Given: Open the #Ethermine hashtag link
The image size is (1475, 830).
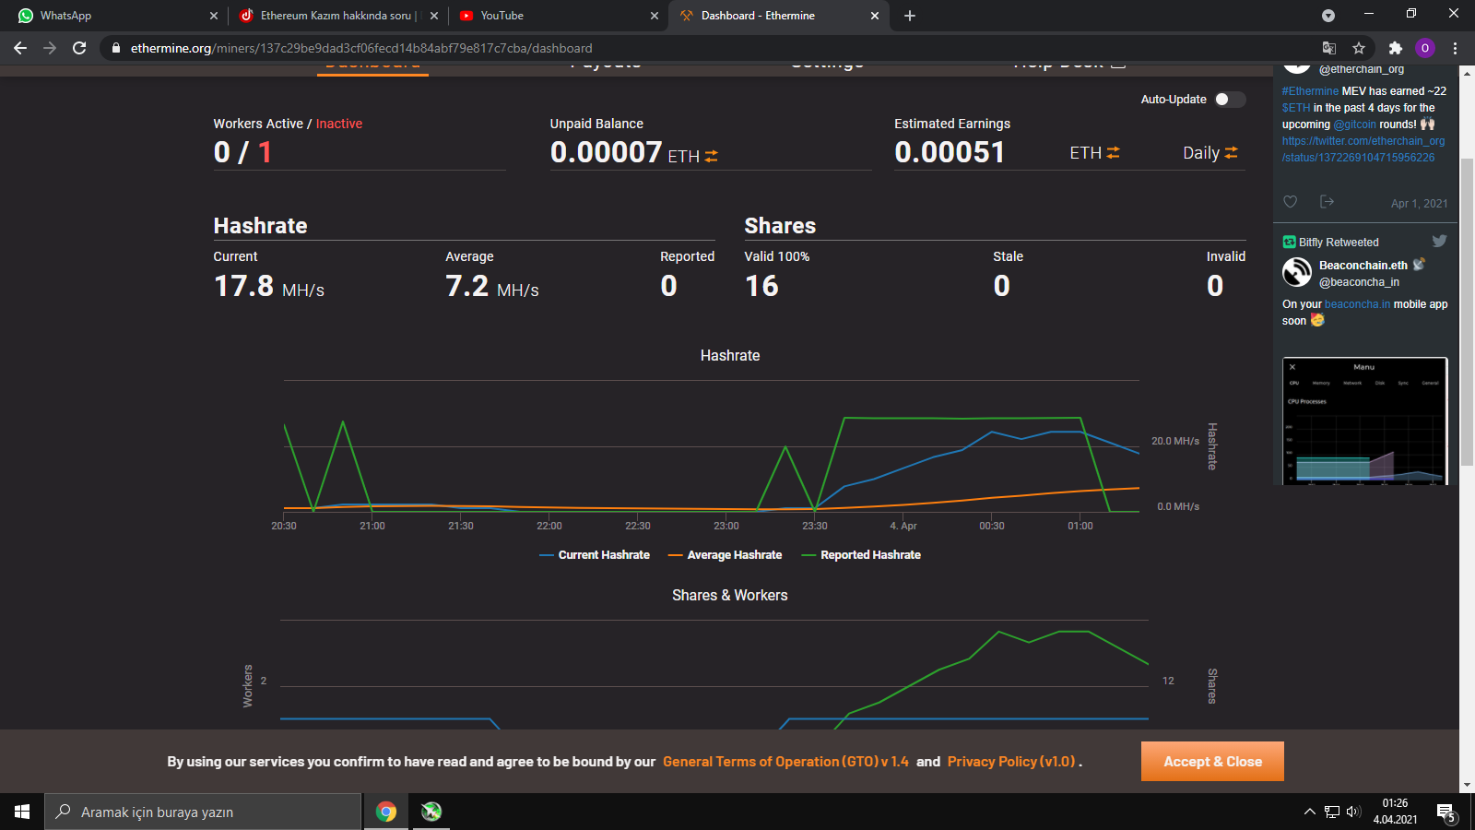Looking at the screenshot, I should (x=1310, y=91).
